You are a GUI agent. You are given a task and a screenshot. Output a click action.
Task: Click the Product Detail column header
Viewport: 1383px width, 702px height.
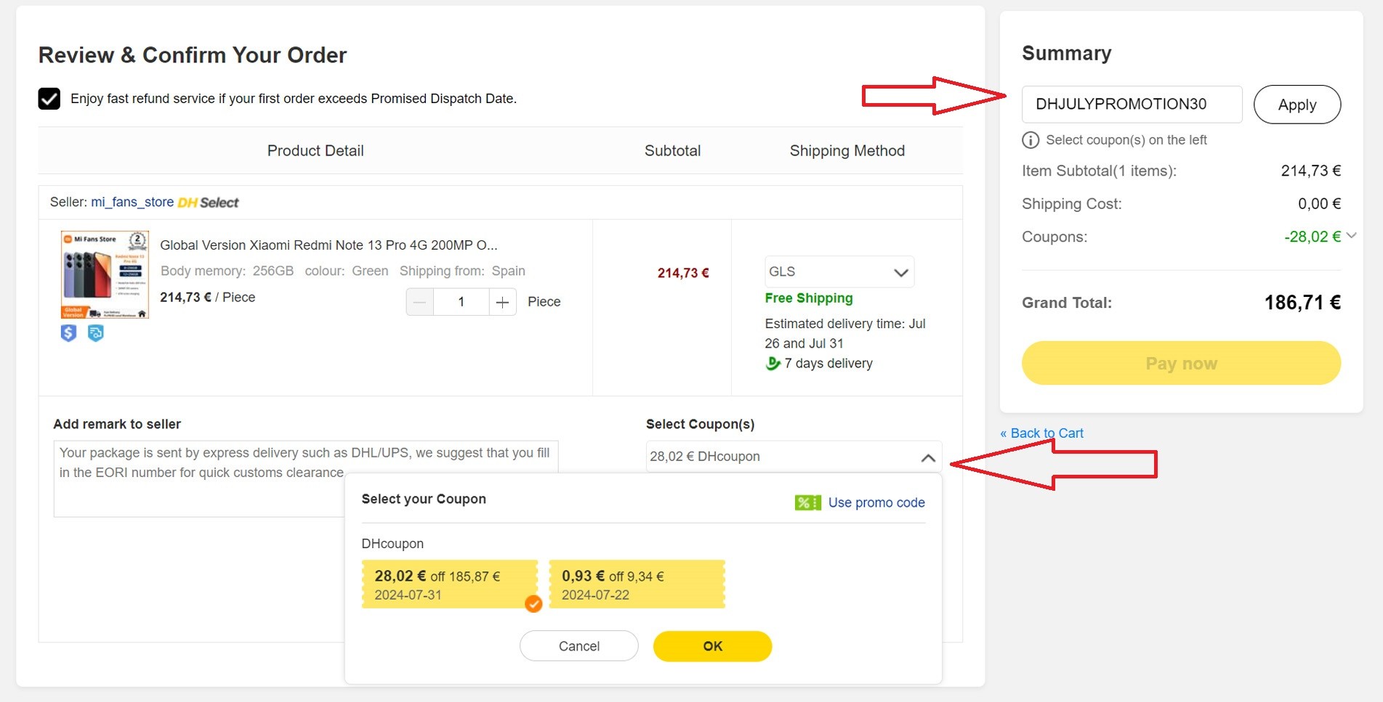[315, 151]
